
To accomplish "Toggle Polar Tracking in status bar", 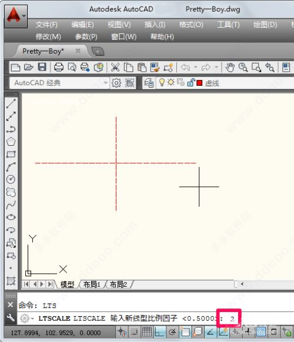I will (x=172, y=332).
